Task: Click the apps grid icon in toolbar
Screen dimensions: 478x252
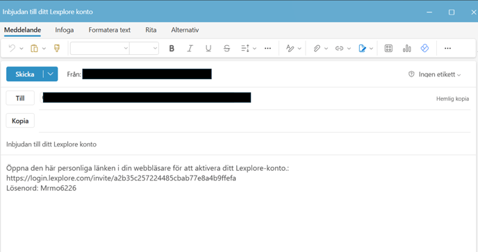Action: pos(388,48)
